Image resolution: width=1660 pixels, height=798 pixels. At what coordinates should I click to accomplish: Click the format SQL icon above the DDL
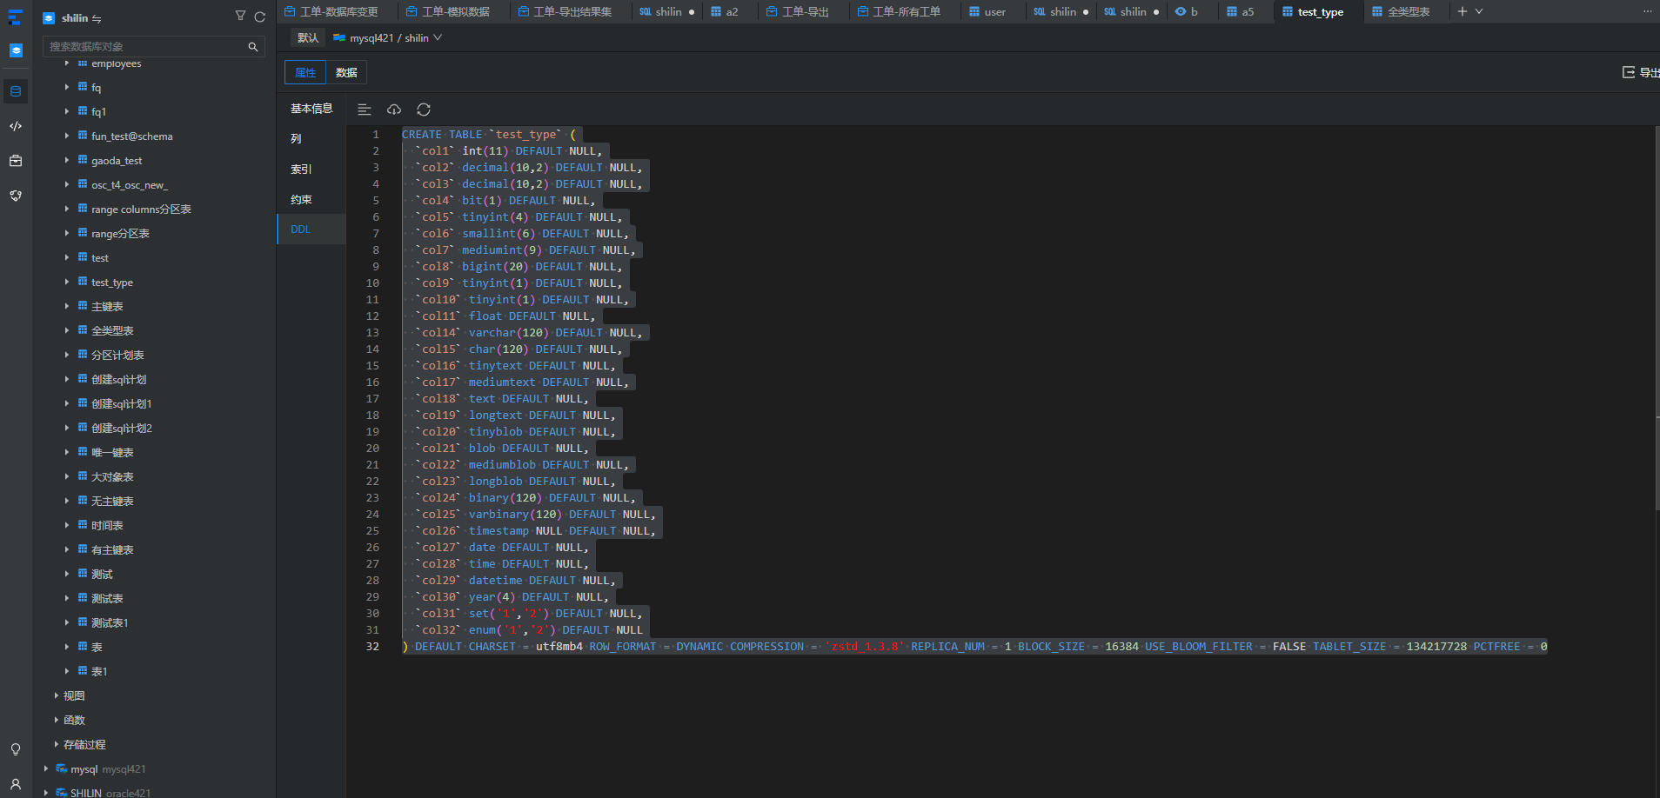coord(364,110)
